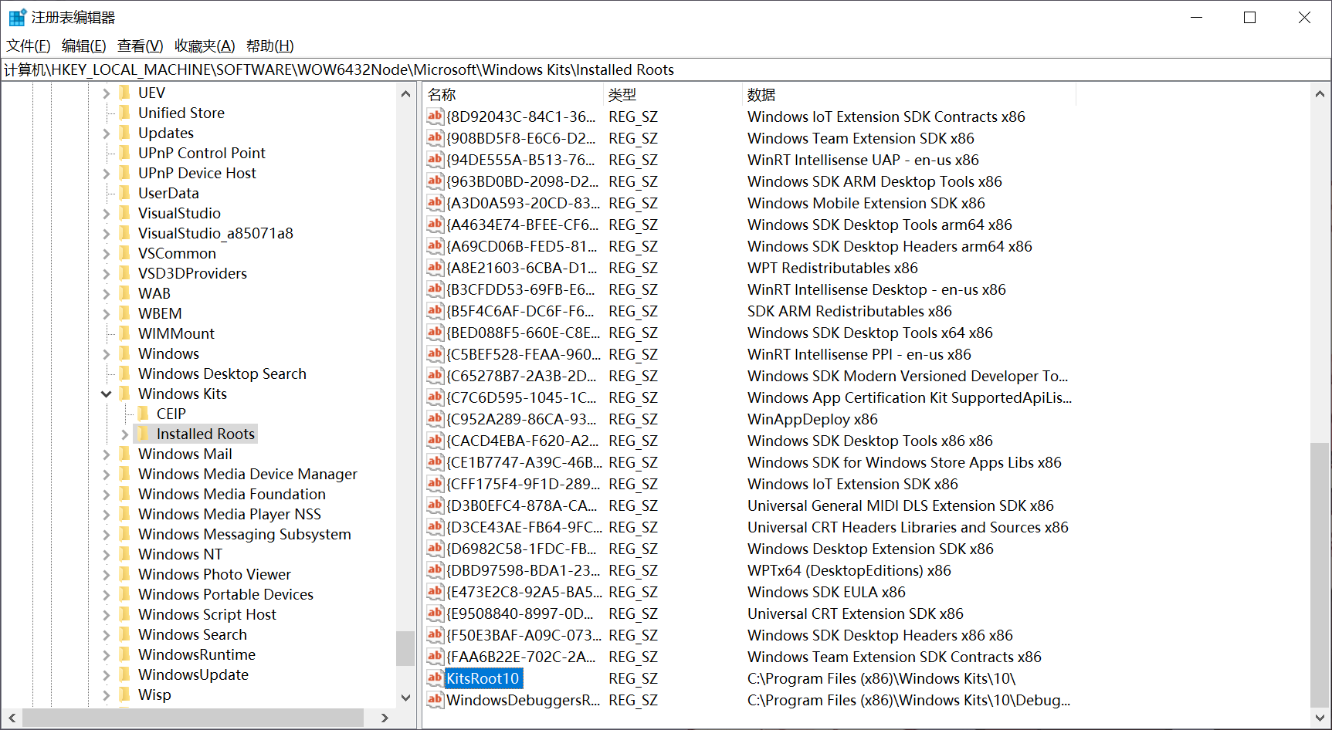Viewport: 1332px width, 730px height.
Task: Select the VisualStudio_a85071a8 key
Action: click(215, 233)
